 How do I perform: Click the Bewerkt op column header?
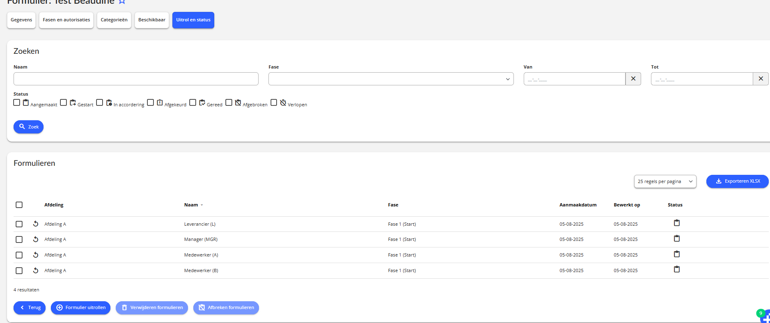tap(627, 205)
